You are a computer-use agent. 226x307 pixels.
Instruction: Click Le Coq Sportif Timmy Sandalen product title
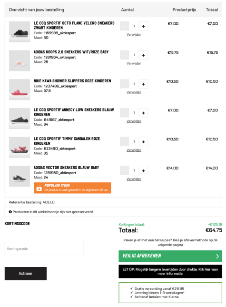point(67,141)
